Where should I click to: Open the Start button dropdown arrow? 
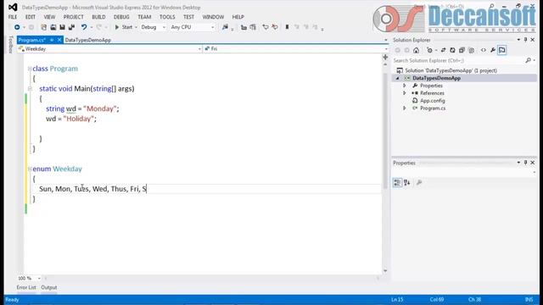point(136,27)
